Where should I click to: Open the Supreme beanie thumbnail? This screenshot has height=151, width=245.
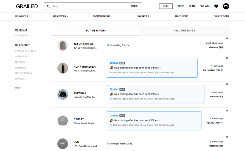point(63,94)
